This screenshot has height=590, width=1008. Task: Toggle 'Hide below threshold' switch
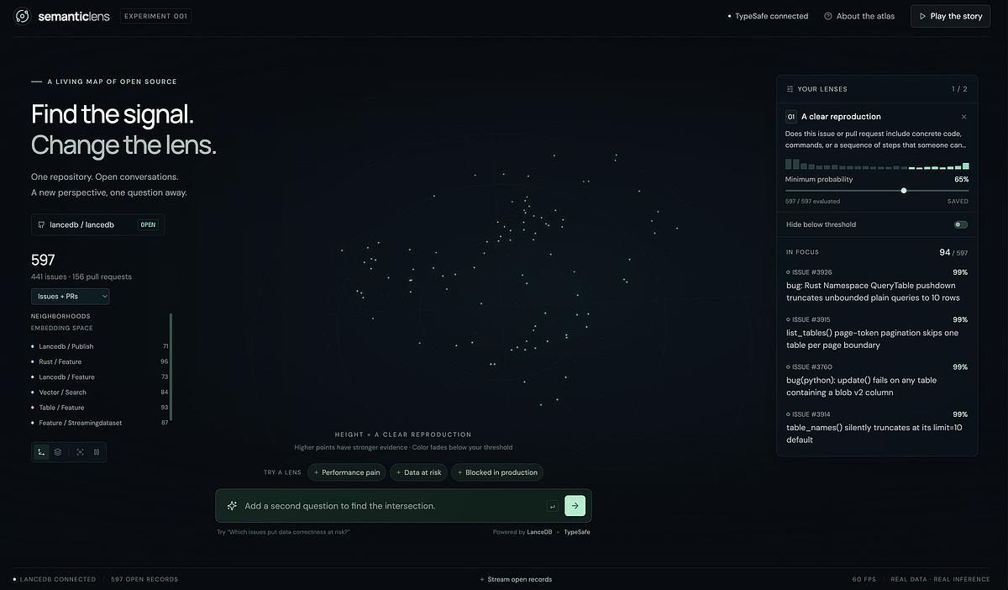(961, 224)
